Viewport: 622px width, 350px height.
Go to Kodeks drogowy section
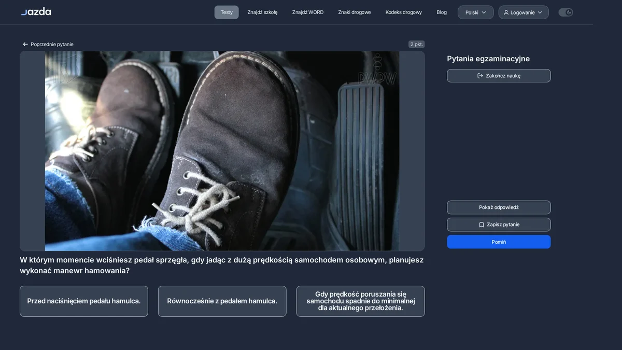[x=404, y=12]
